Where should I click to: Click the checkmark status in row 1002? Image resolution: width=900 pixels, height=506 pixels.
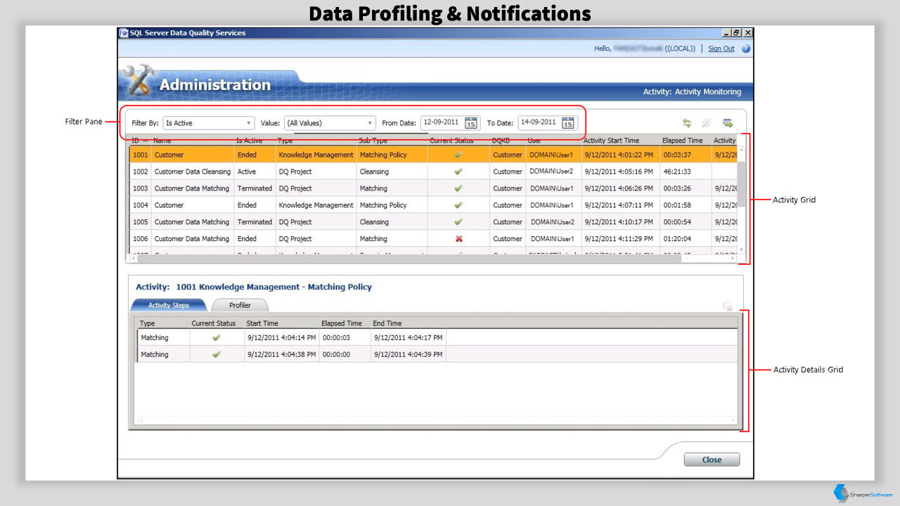pos(458,171)
